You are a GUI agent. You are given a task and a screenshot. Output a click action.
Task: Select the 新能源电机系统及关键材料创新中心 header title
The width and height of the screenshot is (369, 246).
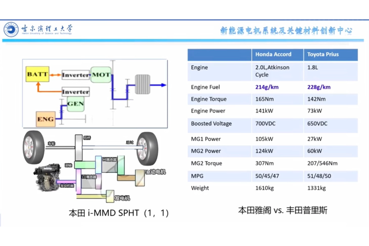(286, 31)
